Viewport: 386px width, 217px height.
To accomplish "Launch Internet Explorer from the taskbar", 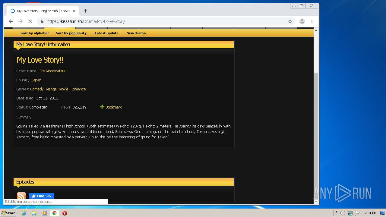I will pyautogui.click(x=24, y=213).
